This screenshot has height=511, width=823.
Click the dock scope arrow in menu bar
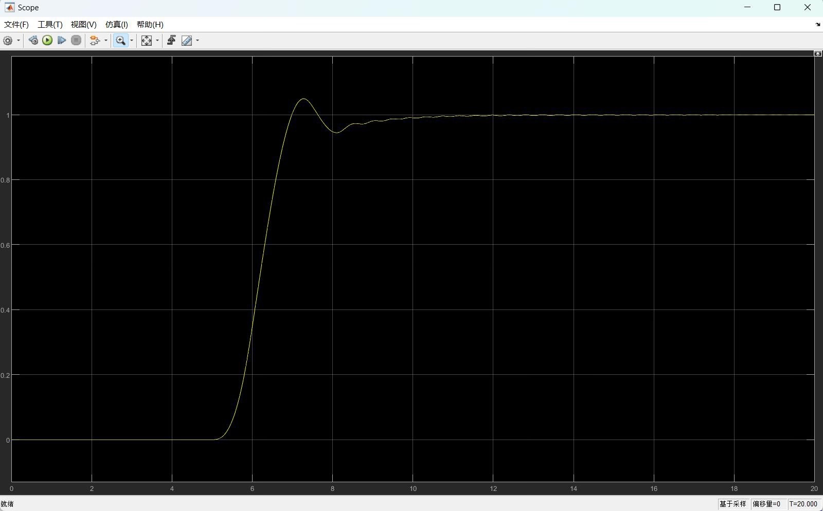tap(818, 25)
